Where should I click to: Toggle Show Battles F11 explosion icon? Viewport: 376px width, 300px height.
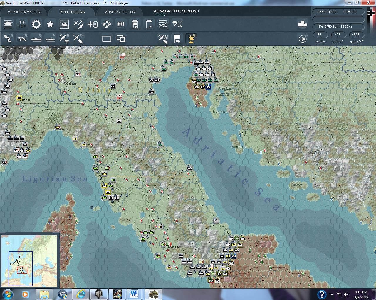pos(191,39)
